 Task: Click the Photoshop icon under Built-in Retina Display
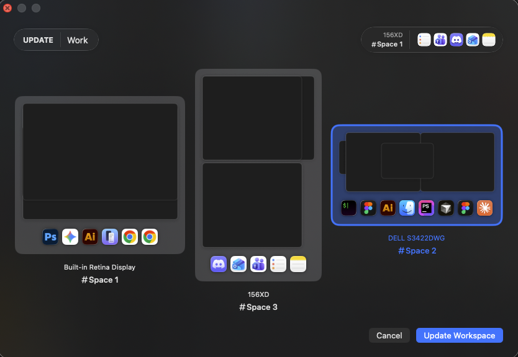tap(50, 237)
